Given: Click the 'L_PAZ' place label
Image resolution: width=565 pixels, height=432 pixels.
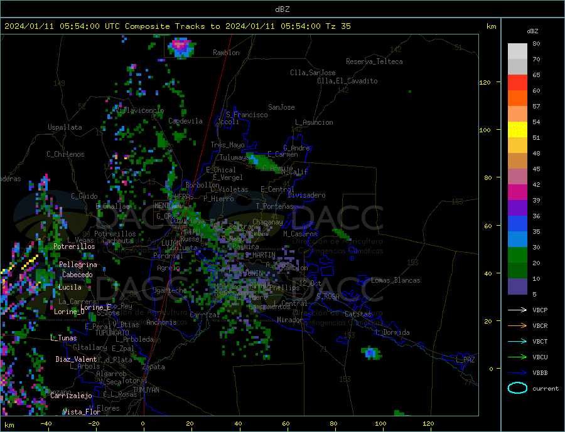Looking at the screenshot, I should (465, 360).
